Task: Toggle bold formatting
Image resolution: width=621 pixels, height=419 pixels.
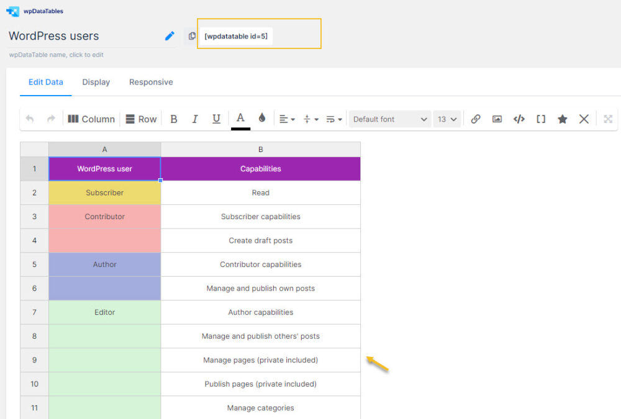Action: click(174, 119)
